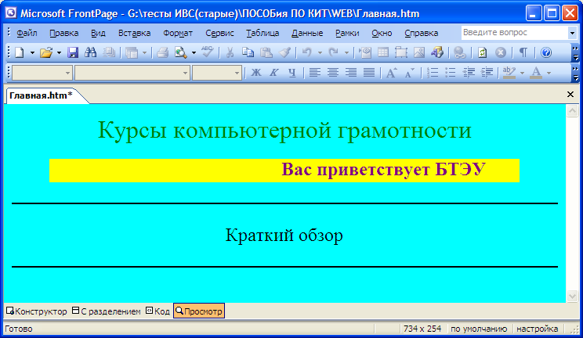Align text right

(x=351, y=73)
